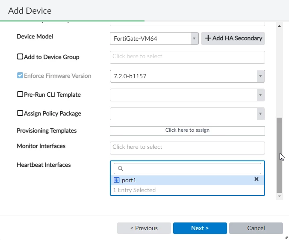
Task: Focus the Heartbeat Interfaces search box
Action: pyautogui.click(x=187, y=169)
